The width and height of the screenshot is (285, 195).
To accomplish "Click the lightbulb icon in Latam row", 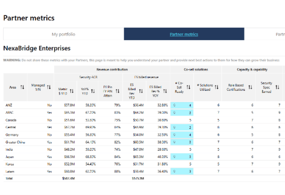I will [174, 171].
